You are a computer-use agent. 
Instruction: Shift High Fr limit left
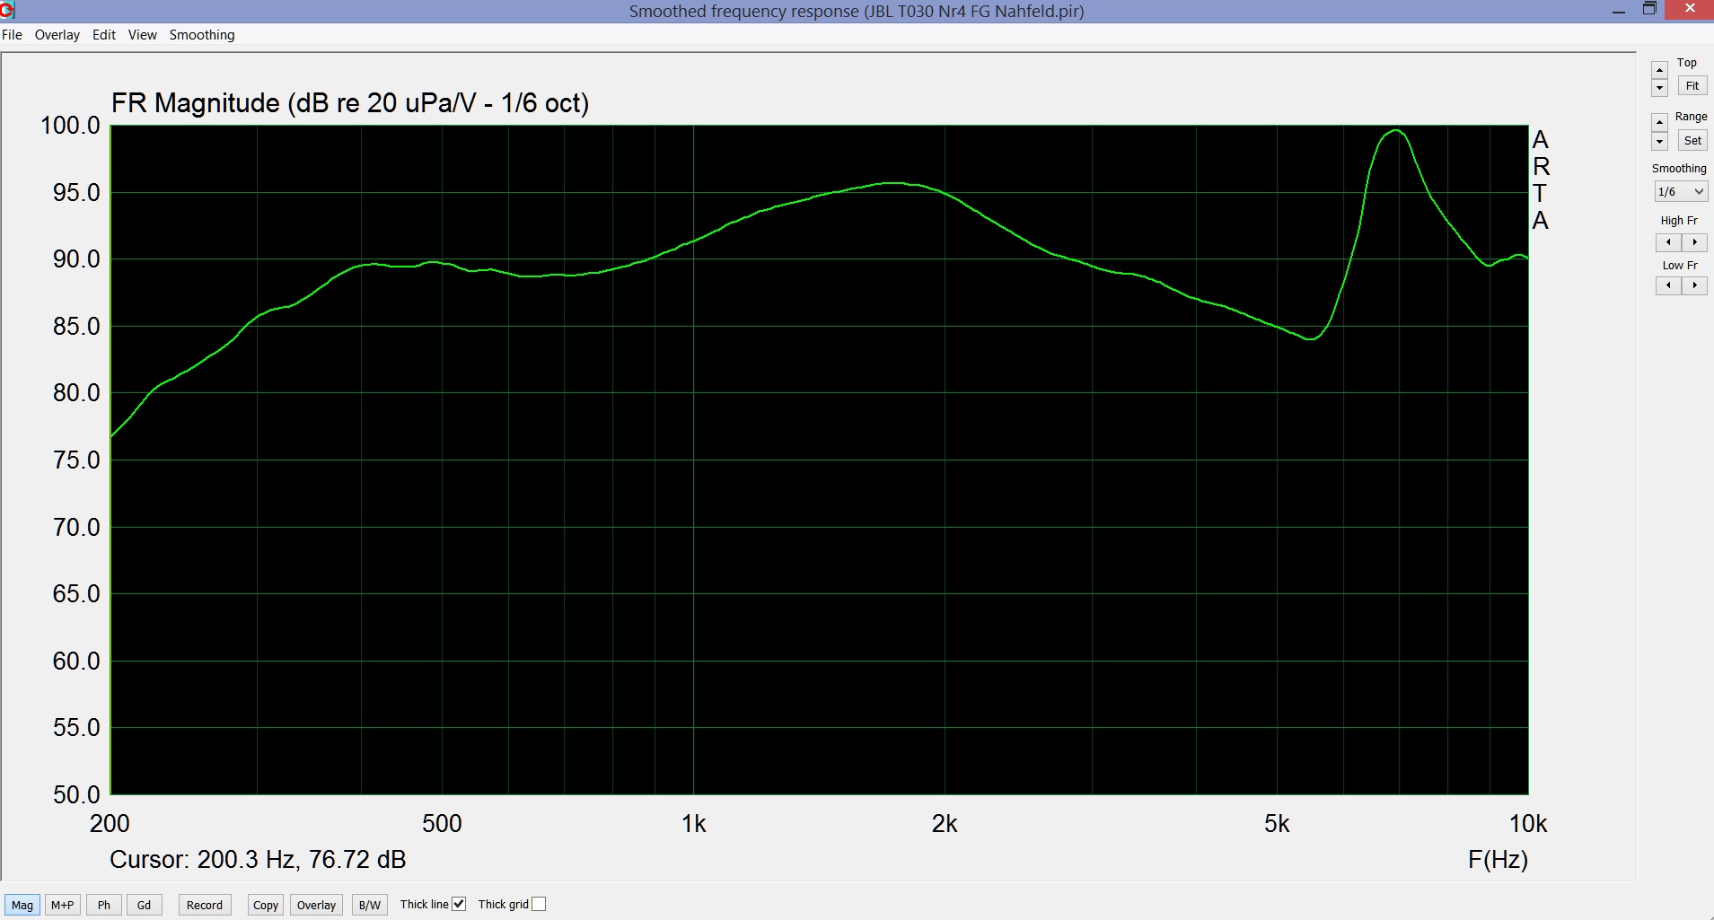coord(1668,242)
